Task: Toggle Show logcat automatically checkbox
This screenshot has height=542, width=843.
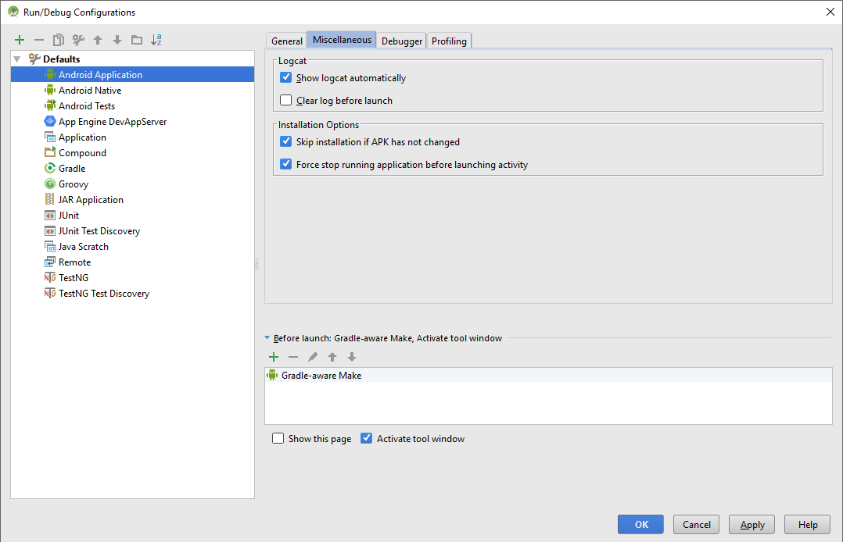Action: coord(286,77)
